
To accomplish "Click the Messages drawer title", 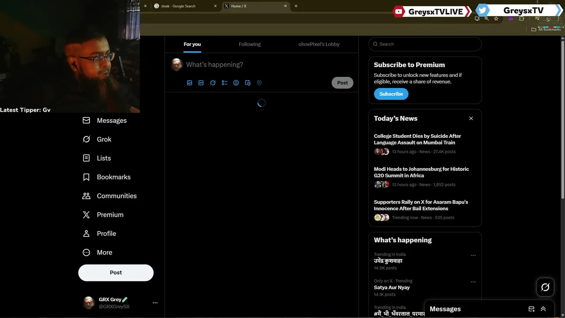I will (445, 309).
